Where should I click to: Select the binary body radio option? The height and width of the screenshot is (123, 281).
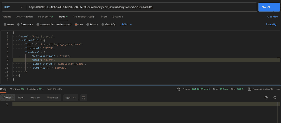(x=88, y=25)
